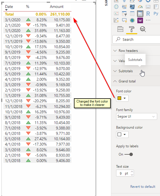Click the yellow Font color swatch

coord(120,98)
